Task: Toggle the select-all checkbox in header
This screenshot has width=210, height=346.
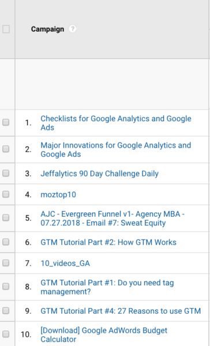Action: tap(6, 29)
